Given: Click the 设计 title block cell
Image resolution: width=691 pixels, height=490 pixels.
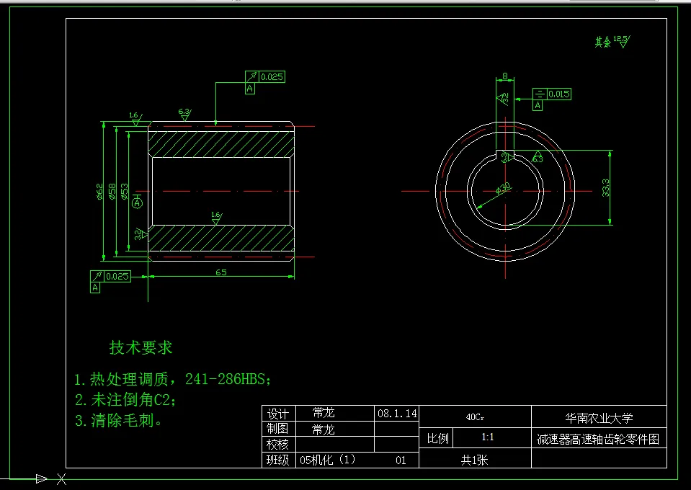Looking at the screenshot, I should 279,414.
